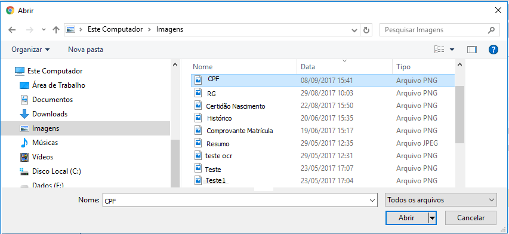This screenshot has width=509, height=234.
Task: Expand the Nome filename dropdown
Action: pos(372,201)
